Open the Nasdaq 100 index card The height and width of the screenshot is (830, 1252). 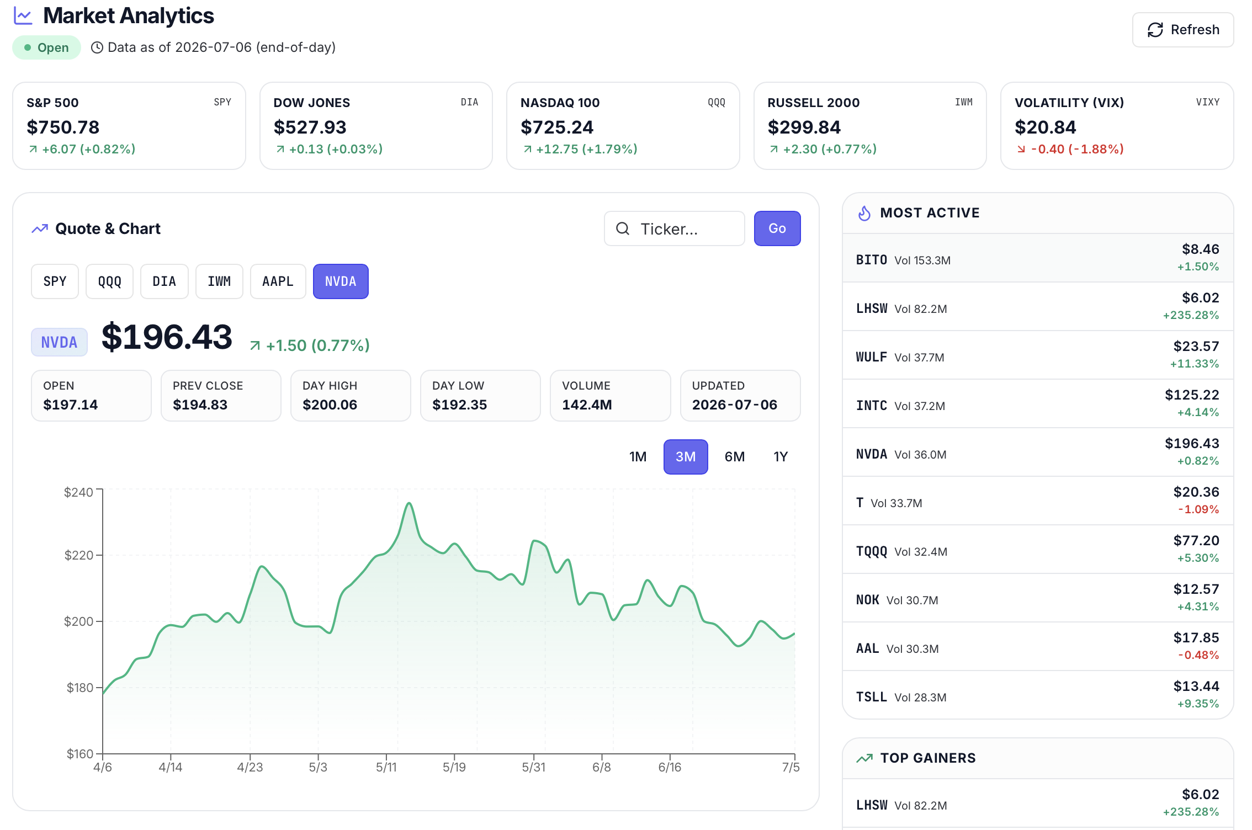tap(623, 126)
